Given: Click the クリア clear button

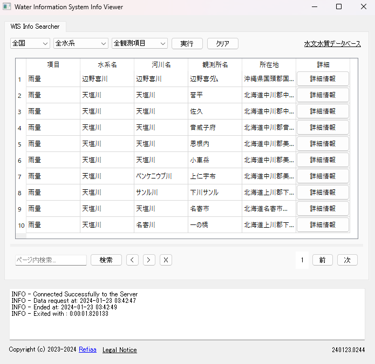Looking at the screenshot, I should click(x=223, y=44).
